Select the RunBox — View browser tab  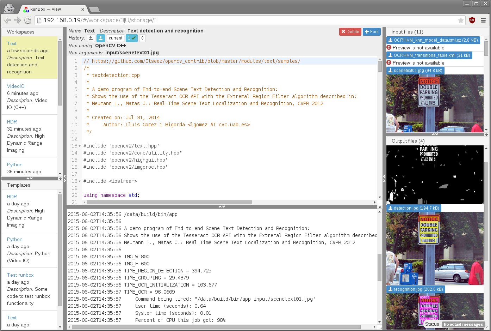click(x=53, y=10)
